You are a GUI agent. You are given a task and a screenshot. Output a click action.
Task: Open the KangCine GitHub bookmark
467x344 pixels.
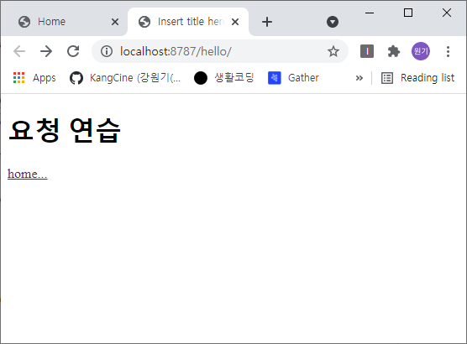[125, 78]
